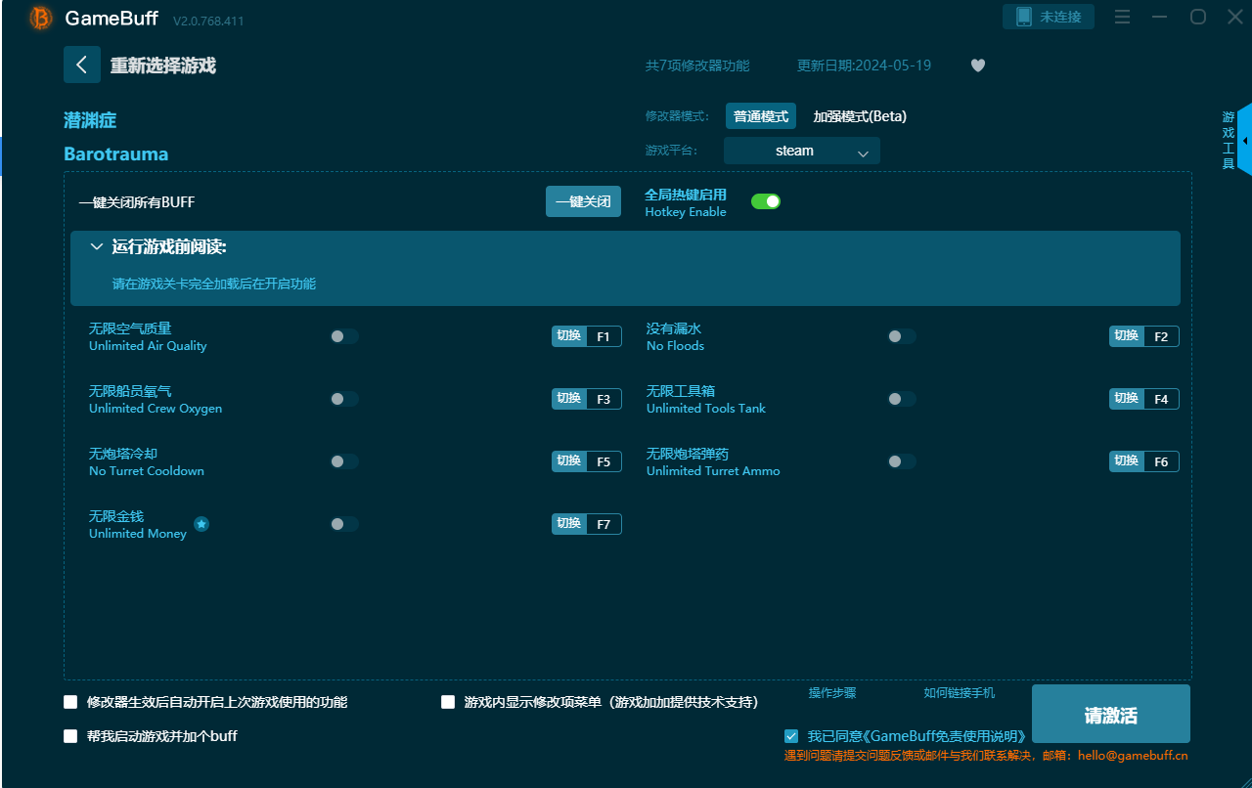Open the hamburger menu in title bar
Image resolution: width=1252 pixels, height=788 pixels.
coord(1122,17)
